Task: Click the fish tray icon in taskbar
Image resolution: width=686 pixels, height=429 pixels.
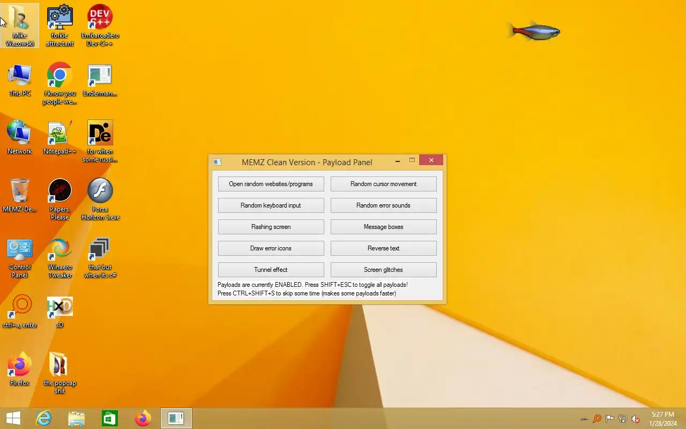Action: tap(584, 419)
